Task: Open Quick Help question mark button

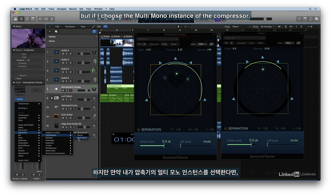Action: 27,19
